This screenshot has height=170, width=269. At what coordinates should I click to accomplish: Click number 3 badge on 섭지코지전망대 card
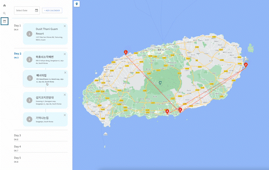pos(29,100)
